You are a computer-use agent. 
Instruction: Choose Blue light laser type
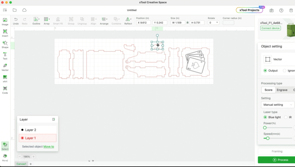[x=265, y=117]
